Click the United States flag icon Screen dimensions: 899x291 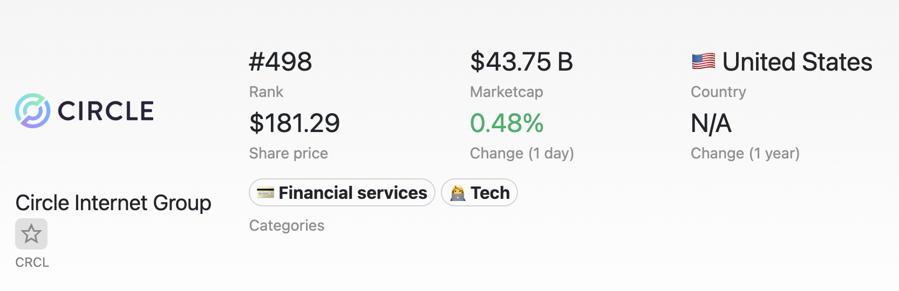click(x=704, y=61)
